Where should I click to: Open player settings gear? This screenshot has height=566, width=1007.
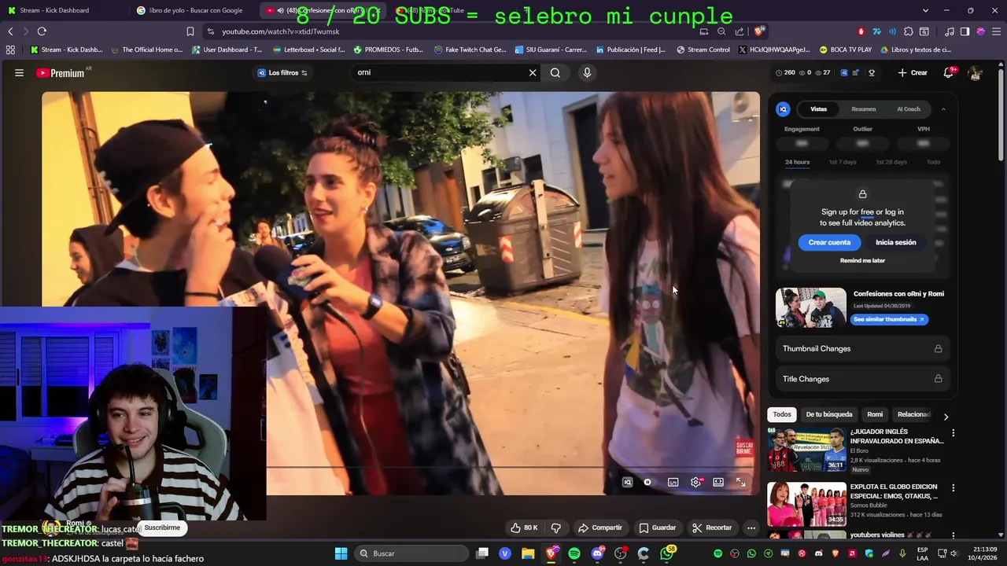(x=695, y=482)
